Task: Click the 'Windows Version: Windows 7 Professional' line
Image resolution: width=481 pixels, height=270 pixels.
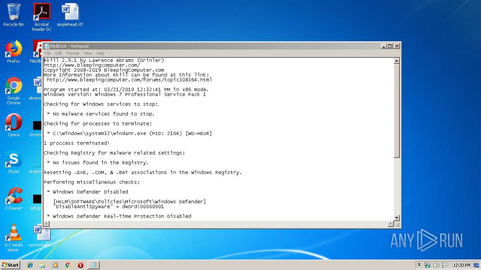Action: [x=125, y=94]
